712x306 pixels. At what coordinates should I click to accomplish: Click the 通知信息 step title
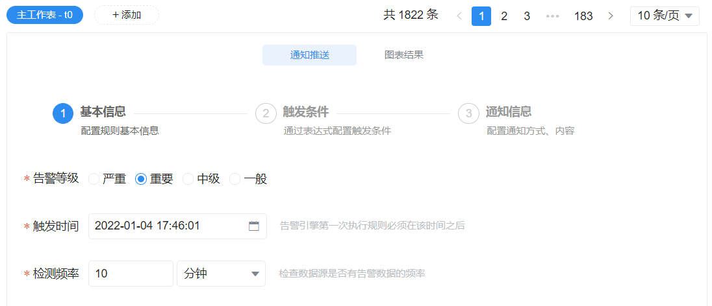(x=509, y=112)
